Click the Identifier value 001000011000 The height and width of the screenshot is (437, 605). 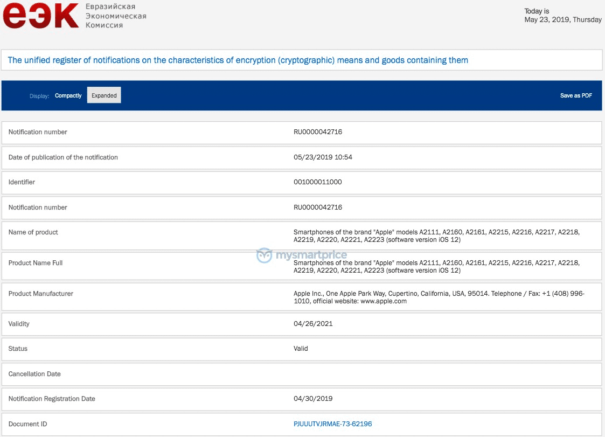pyautogui.click(x=316, y=182)
